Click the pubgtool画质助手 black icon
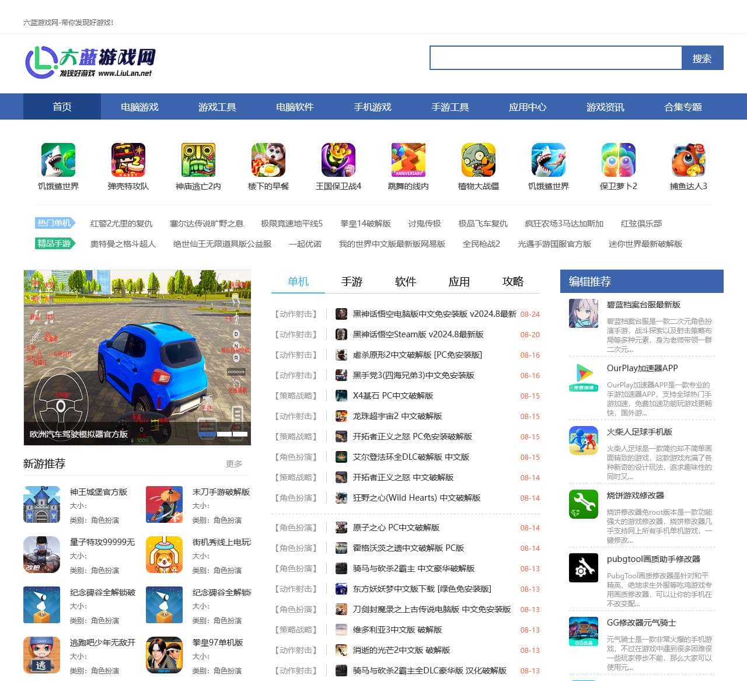The width and height of the screenshot is (747, 681). coord(584,568)
